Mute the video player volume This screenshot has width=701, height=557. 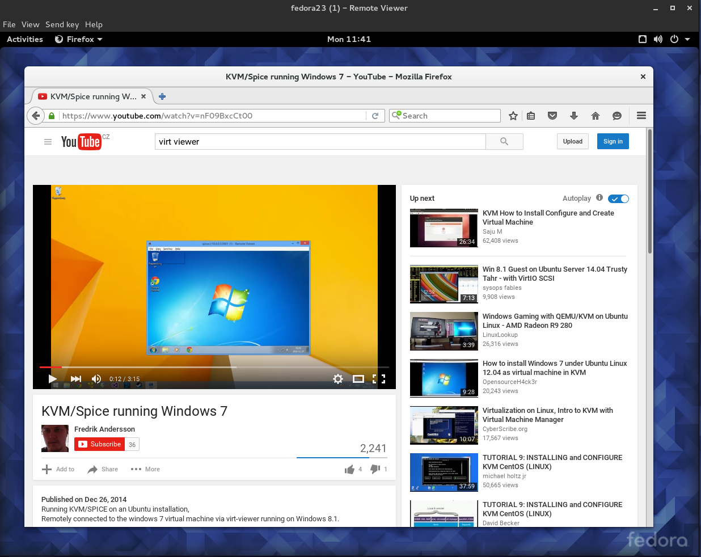click(x=96, y=379)
